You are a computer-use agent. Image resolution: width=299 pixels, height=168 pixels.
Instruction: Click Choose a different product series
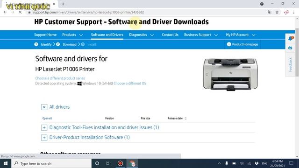pyautogui.click(x=60, y=78)
